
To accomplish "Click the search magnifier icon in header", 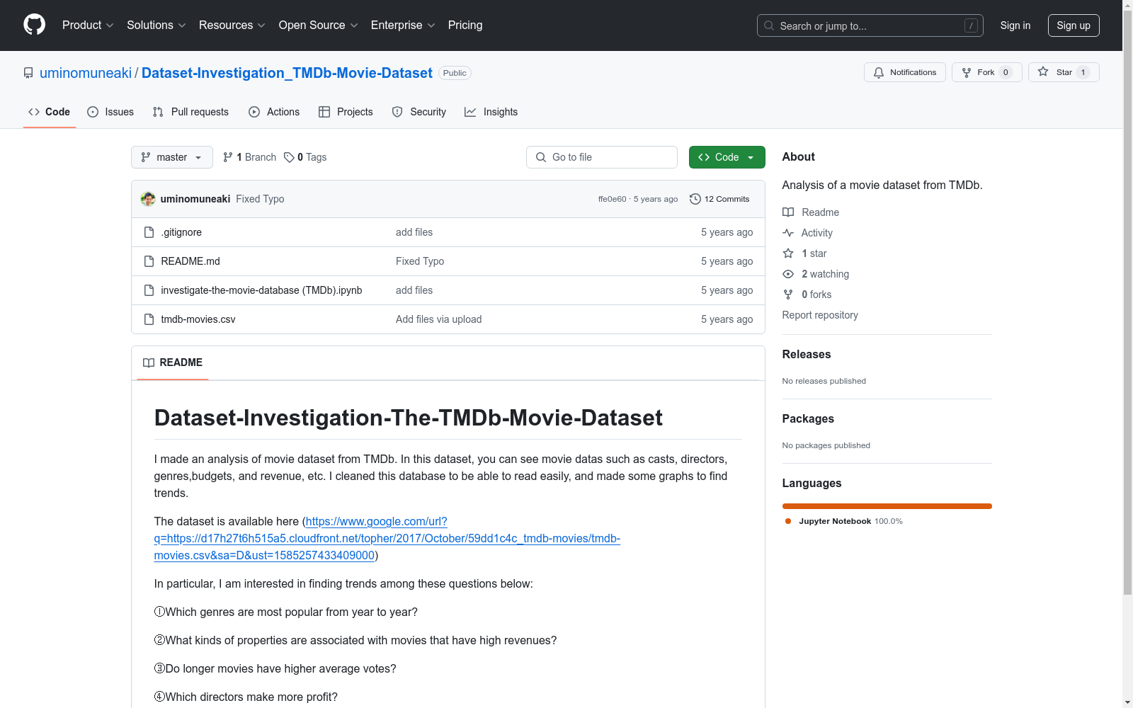I will click(769, 25).
